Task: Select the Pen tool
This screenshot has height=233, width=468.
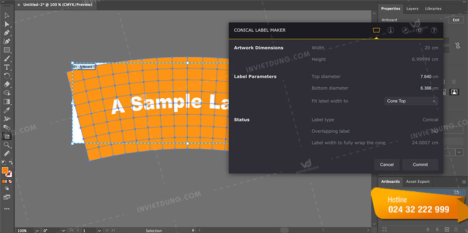Action: point(7,33)
